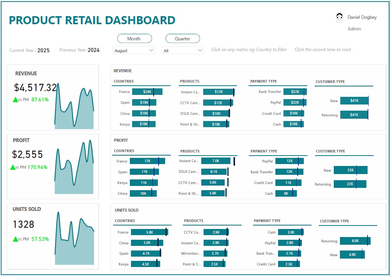391x277 pixels.
Task: Click France 5.8K units sold bar
Action: click(x=149, y=232)
